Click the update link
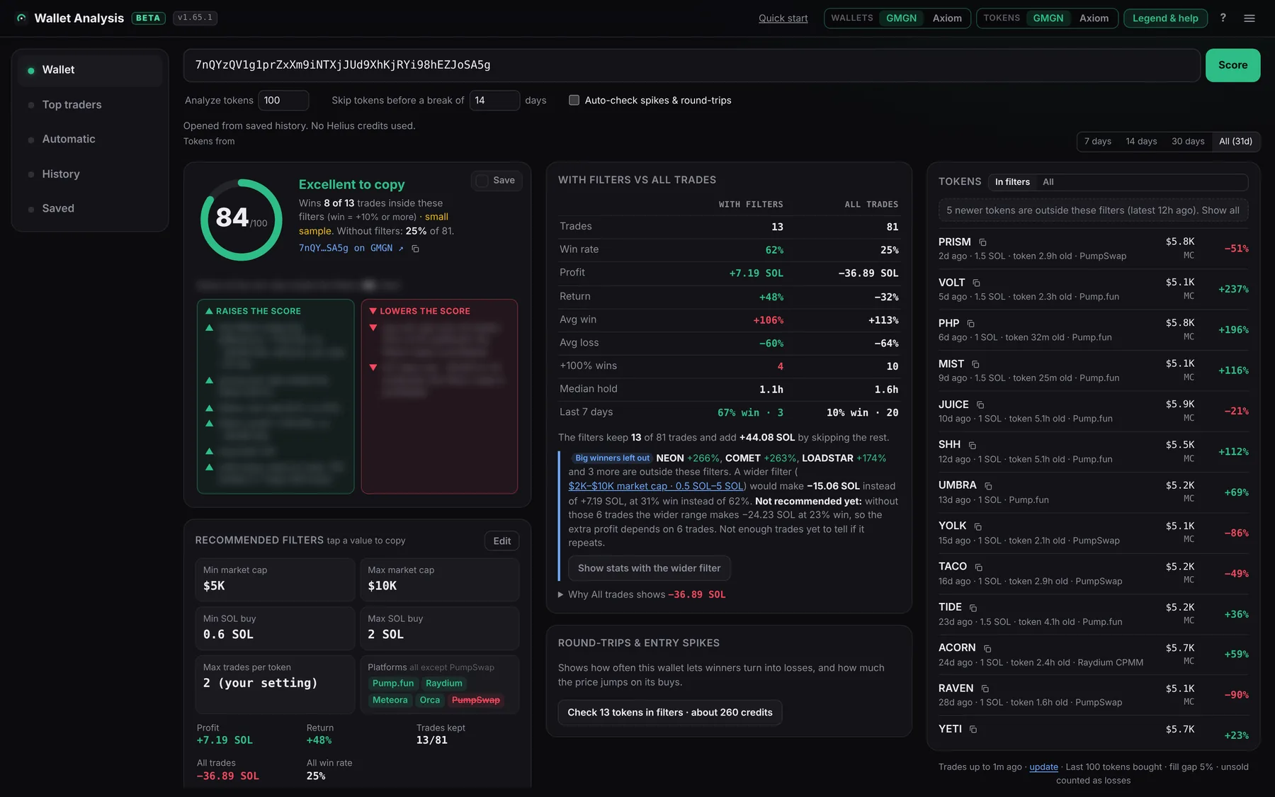Screen dimensions: 1275x797 (1043, 767)
